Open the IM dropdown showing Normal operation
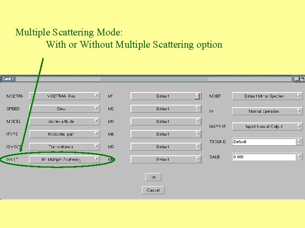The height and width of the screenshot is (228, 305). pos(267,111)
